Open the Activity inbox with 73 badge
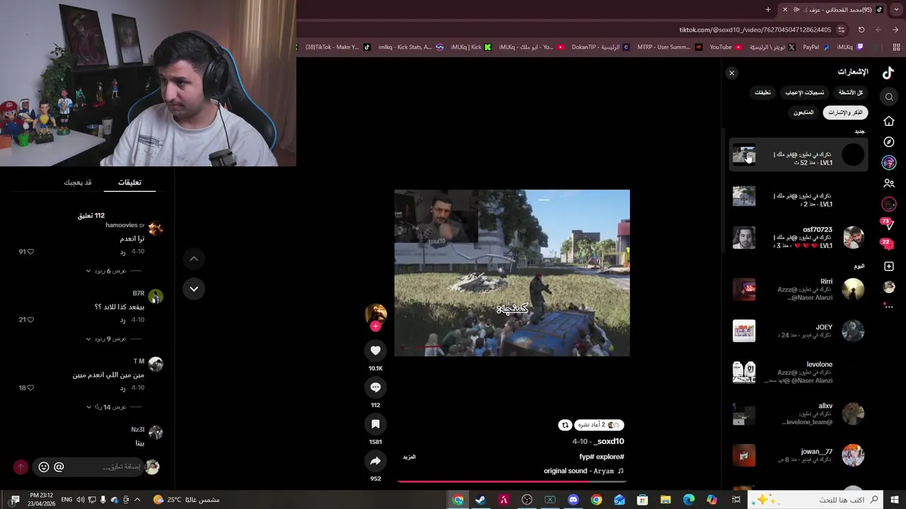 click(888, 223)
